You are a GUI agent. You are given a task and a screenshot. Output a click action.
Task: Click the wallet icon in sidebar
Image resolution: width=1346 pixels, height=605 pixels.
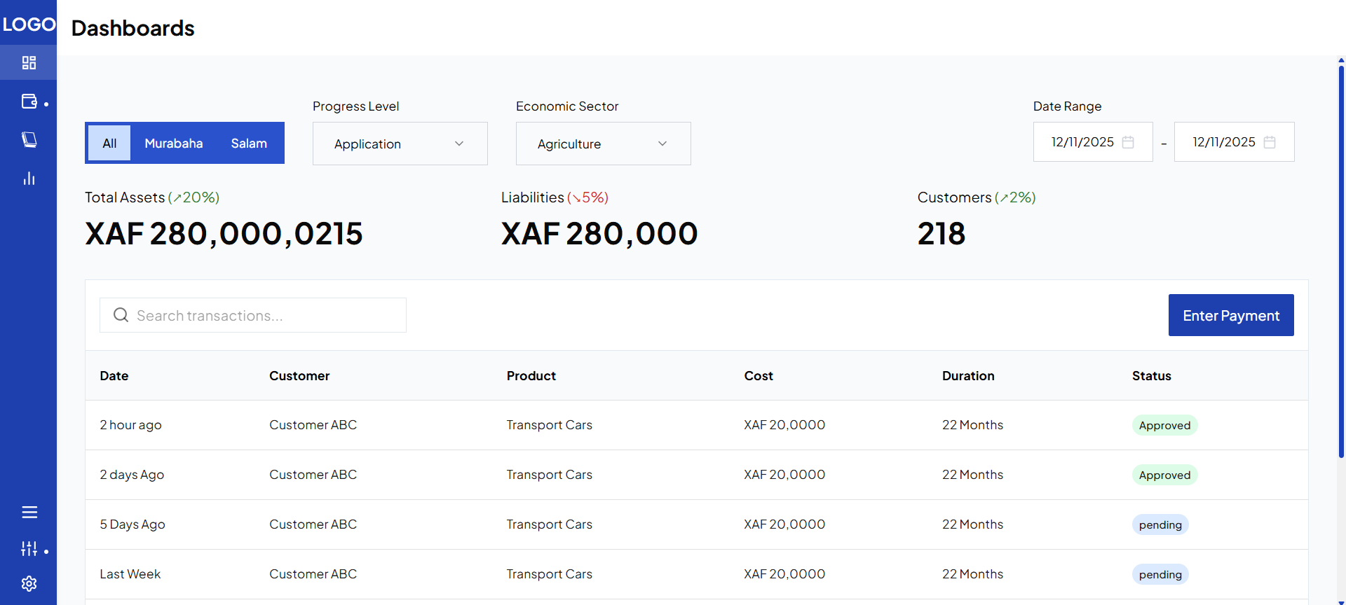(29, 102)
